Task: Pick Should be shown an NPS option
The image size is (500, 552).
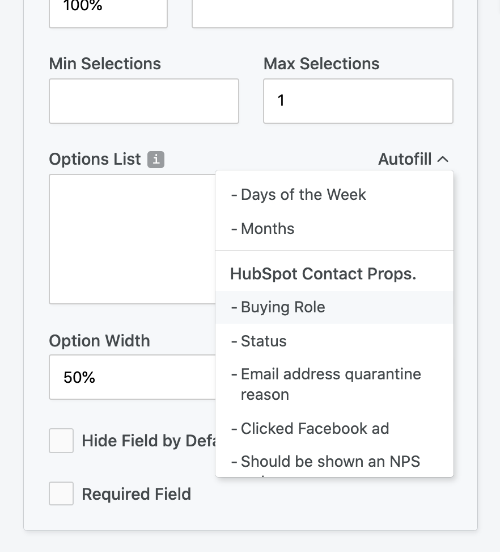Action: coord(334,462)
